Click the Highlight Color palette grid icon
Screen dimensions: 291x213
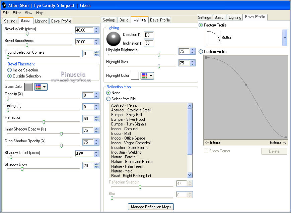pos(145,76)
